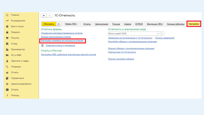
Task: Click the Банк и касса coin icon
Action: click(x=7, y=27)
